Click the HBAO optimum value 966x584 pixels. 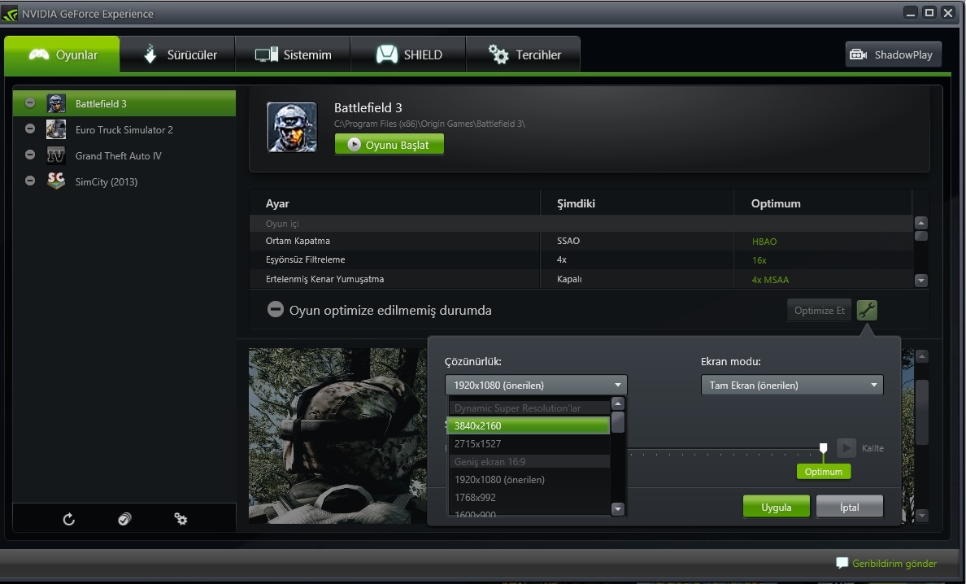(x=764, y=242)
